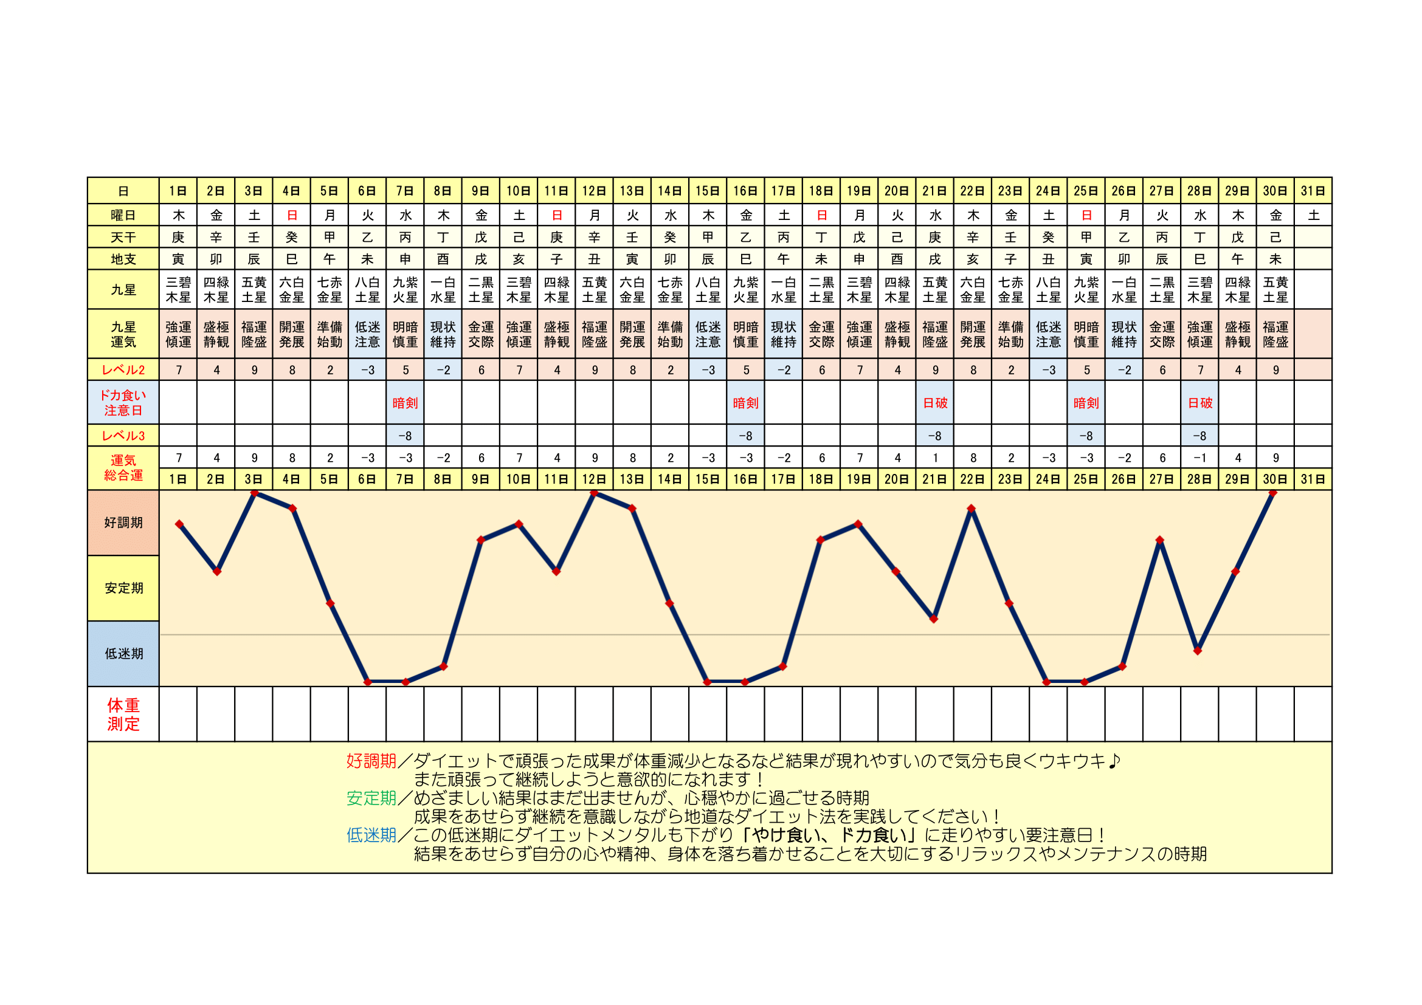Click the graph peak marker at day 12
1422x1005 pixels.
(594, 493)
